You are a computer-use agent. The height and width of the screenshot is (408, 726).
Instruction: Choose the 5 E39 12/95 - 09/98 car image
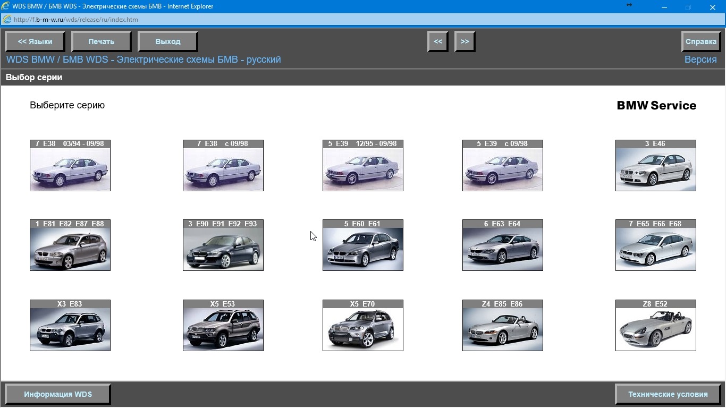[363, 165]
